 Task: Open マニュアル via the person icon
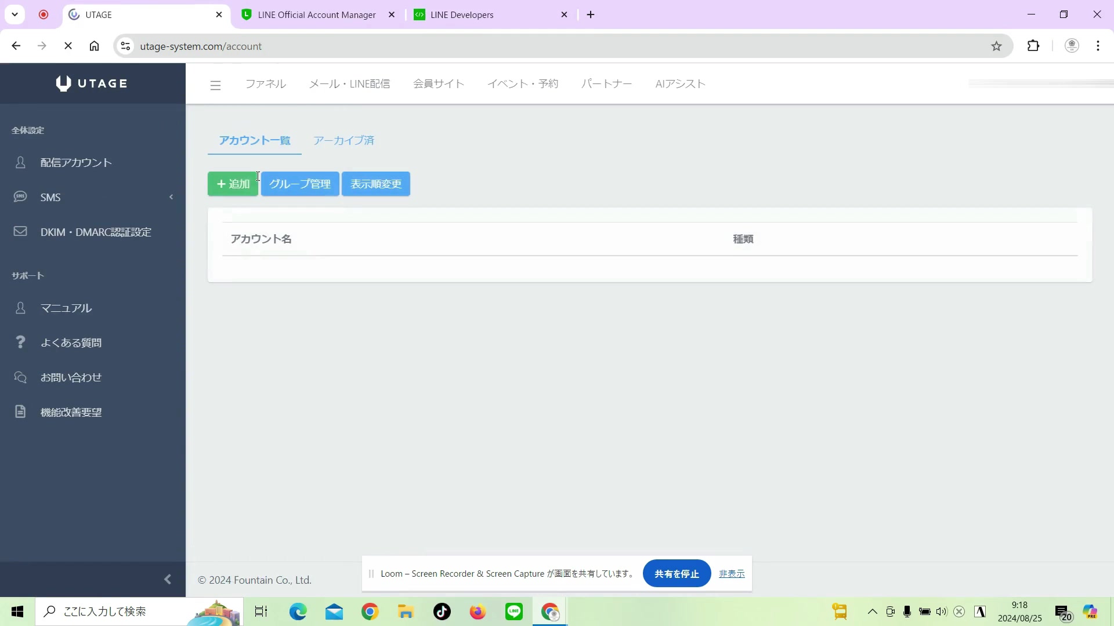[x=21, y=308]
